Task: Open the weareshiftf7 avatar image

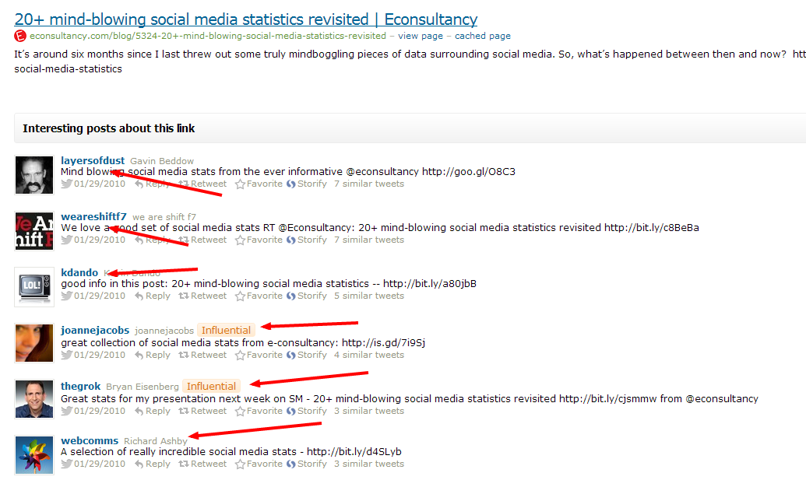Action: (x=34, y=231)
